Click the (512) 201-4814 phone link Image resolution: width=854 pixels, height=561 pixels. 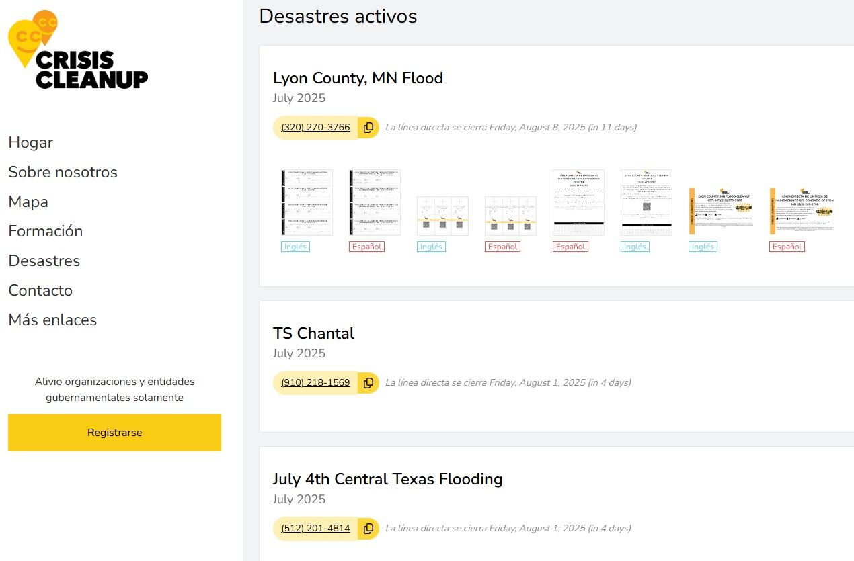[315, 529]
